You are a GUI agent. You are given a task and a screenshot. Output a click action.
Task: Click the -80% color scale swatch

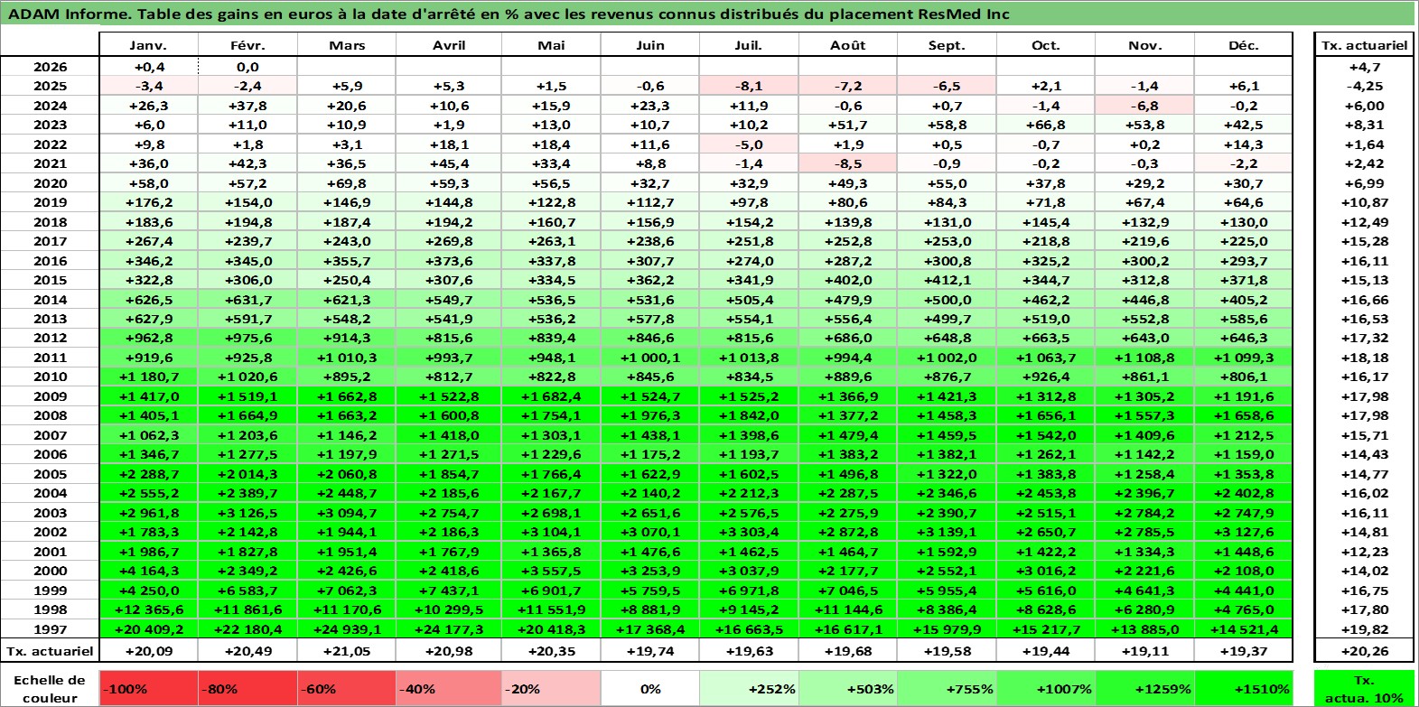pos(247,689)
